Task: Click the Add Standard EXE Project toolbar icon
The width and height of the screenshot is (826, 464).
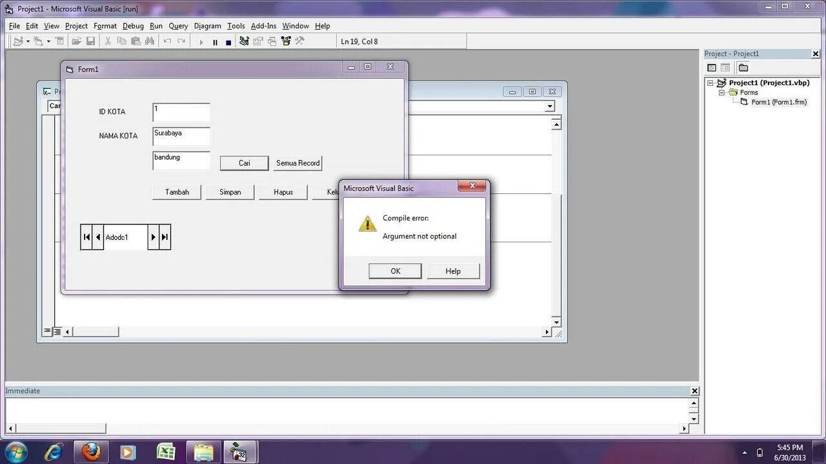Action: [18, 41]
